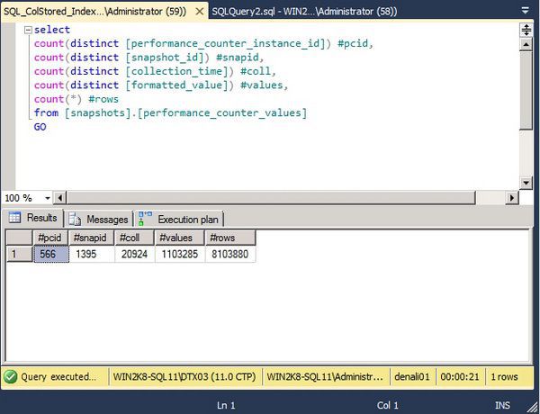Image resolution: width=540 pixels, height=414 pixels.
Task: Open the 100 % zoom dropdown
Action: pyautogui.click(x=48, y=198)
